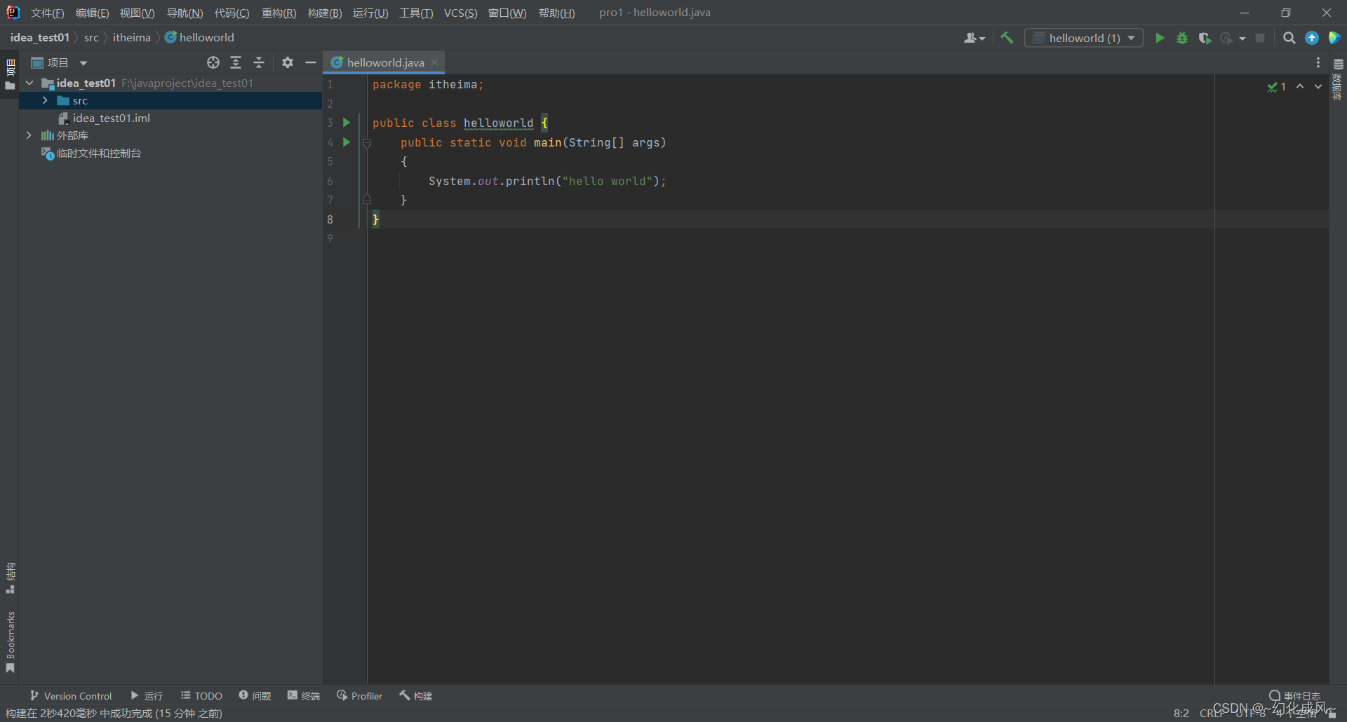The height and width of the screenshot is (722, 1347).
Task: Fold main method at line 4 marker
Action: 367,142
